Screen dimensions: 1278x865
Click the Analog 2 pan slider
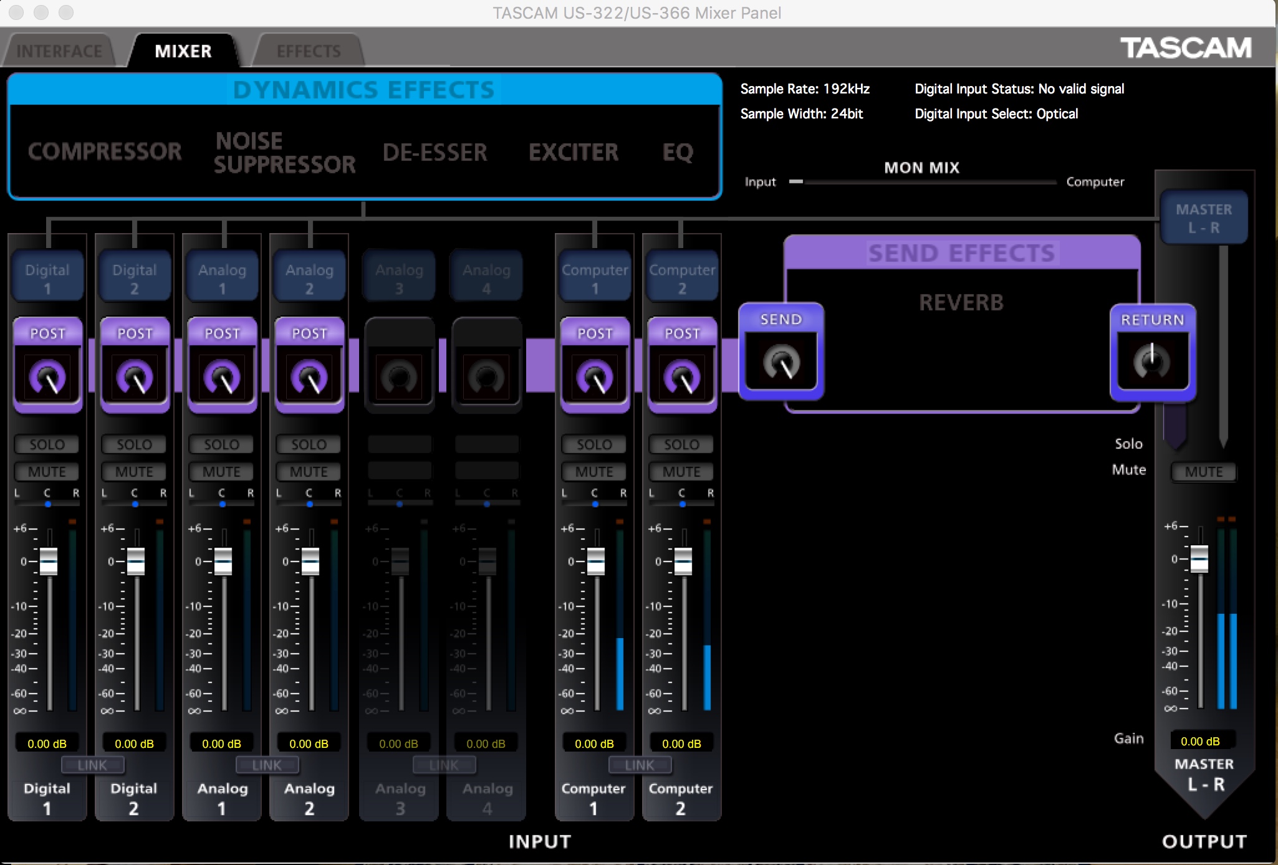309,504
